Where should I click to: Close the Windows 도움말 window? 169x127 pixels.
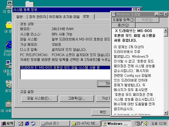(166, 14)
